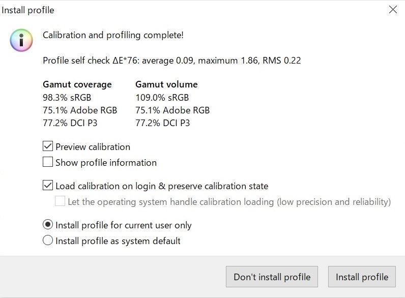405x298 pixels.
Task: Check Let the operating system handle calibration loading
Action: [60, 201]
